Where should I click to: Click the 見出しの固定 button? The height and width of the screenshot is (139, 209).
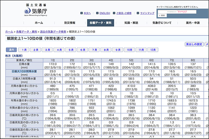click(194, 44)
